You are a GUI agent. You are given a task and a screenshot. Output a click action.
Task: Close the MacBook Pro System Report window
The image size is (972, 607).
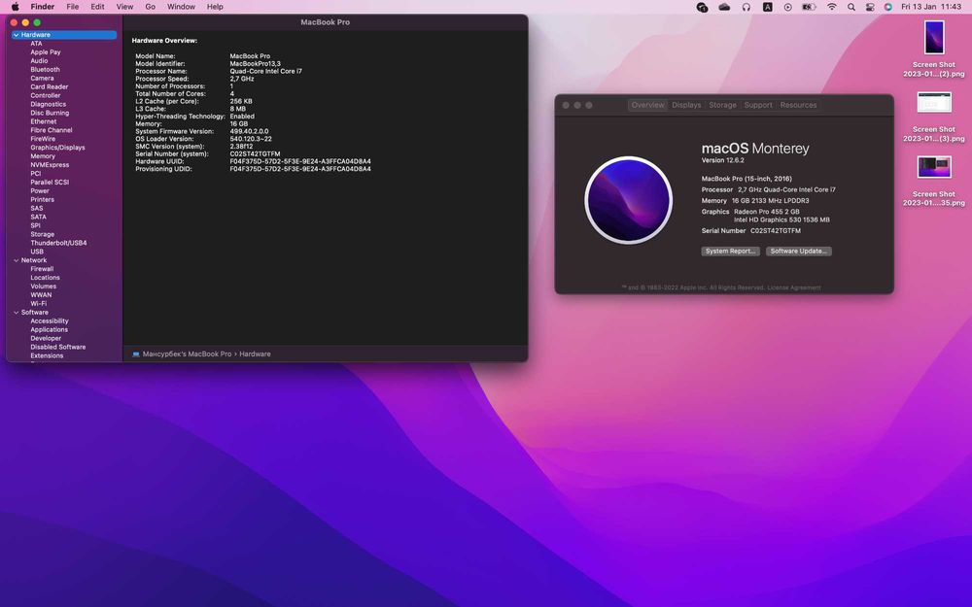pos(14,23)
